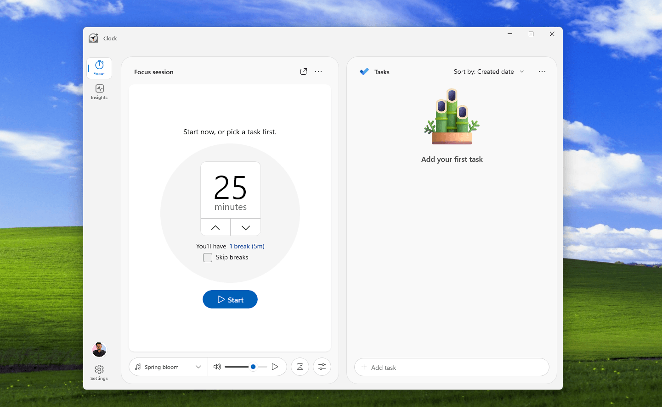The image size is (662, 407).
Task: Open Focus session in a new window
Action: (303, 71)
